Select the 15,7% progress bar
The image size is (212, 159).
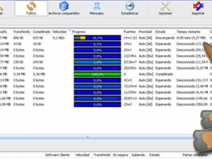click(97, 38)
